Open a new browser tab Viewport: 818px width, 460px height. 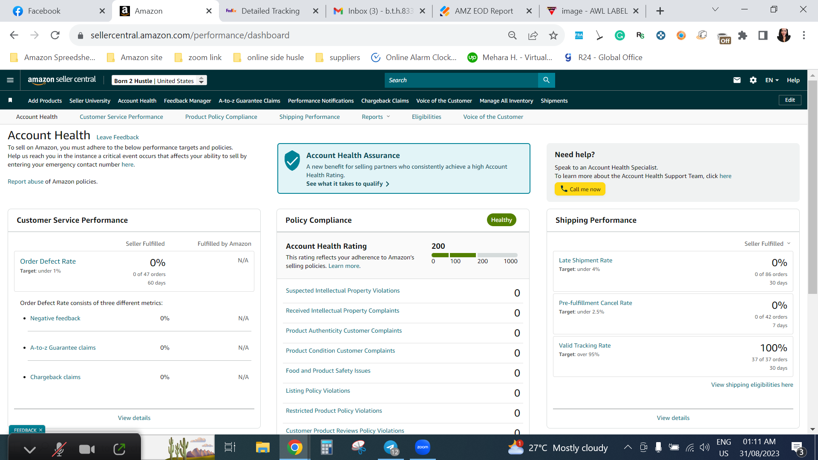pos(660,11)
